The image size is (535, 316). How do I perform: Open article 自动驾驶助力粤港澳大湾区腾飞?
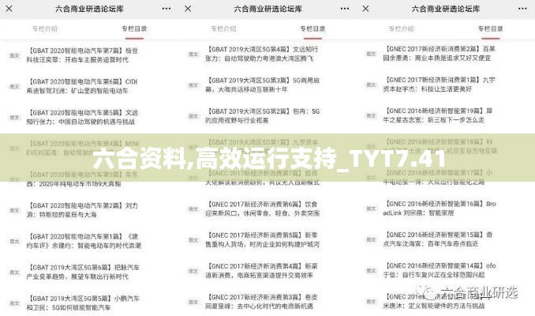(261, 54)
